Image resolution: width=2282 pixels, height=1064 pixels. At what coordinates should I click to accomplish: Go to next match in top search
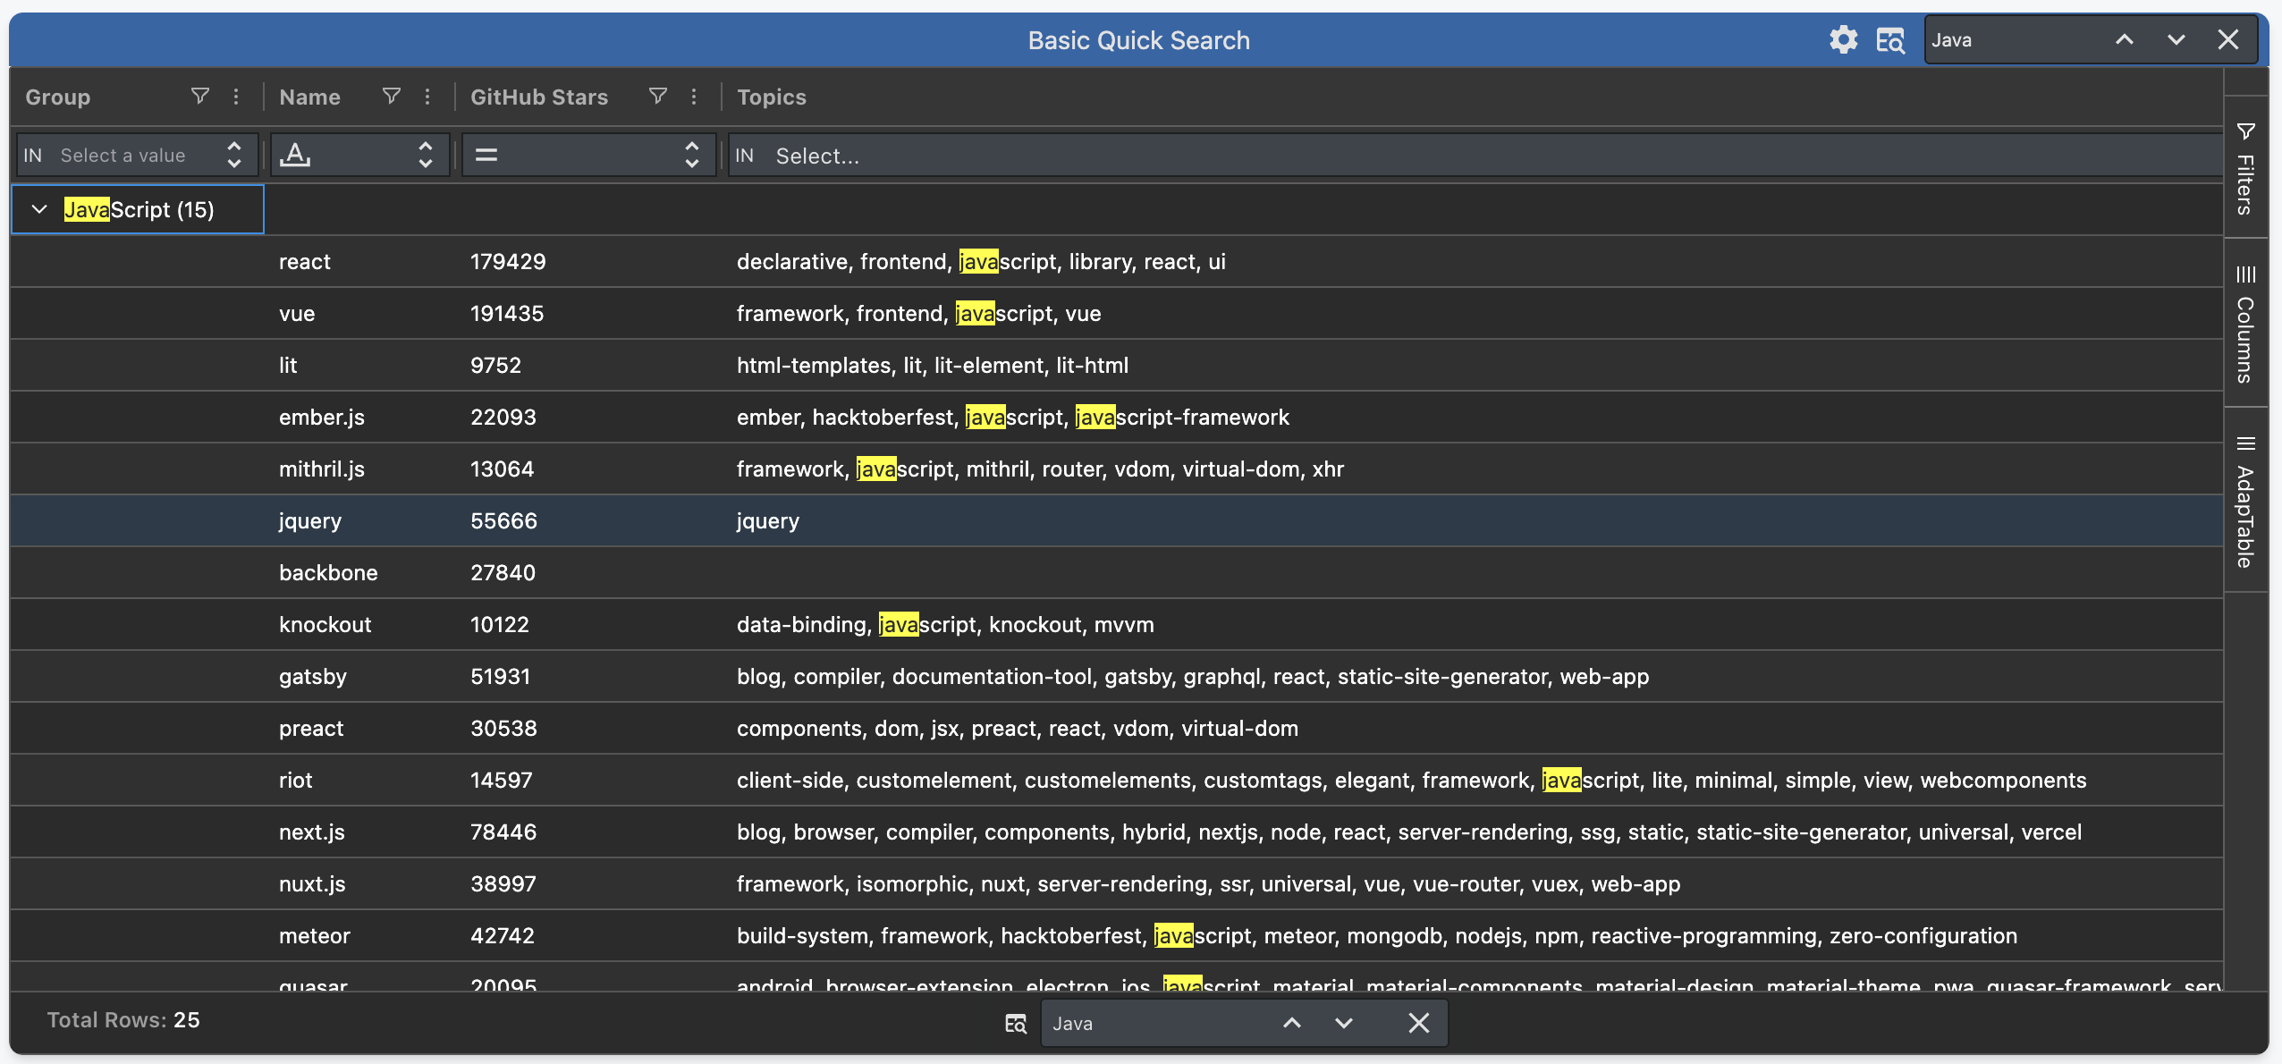click(2176, 40)
